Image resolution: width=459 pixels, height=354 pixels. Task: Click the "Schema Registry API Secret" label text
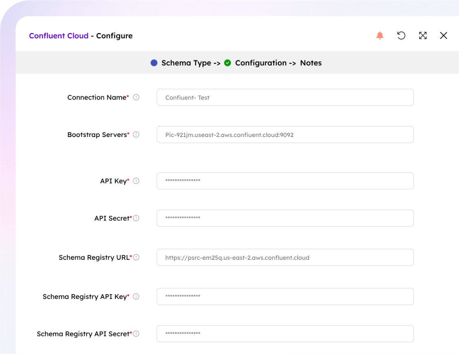click(x=83, y=334)
